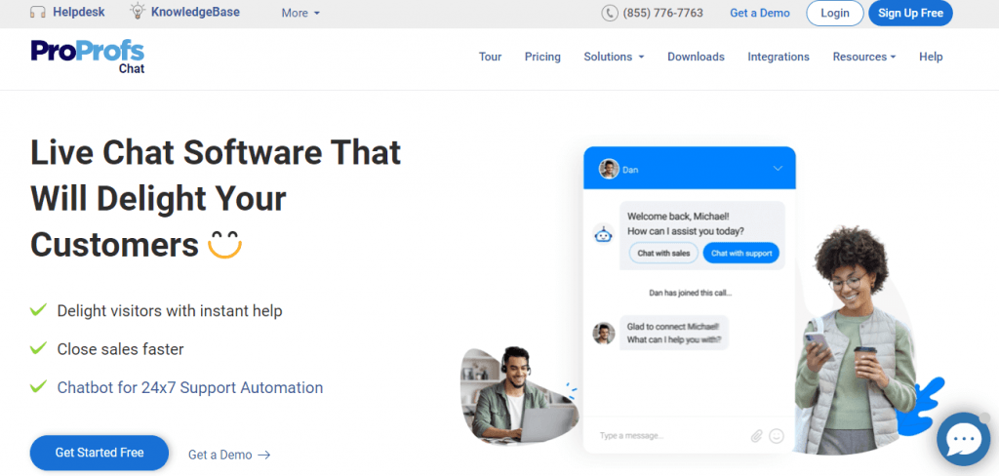Click the "Close sales faster" text

pos(120,349)
